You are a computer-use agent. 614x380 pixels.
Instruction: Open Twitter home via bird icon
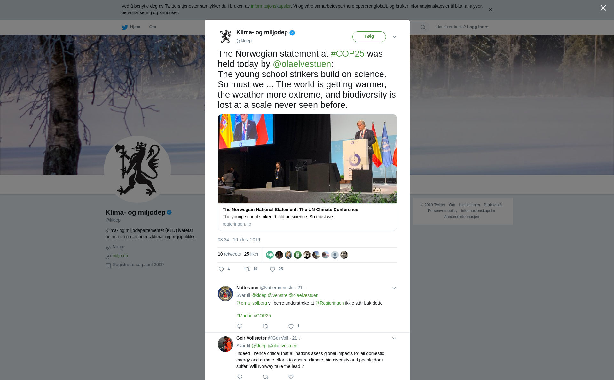coord(125,27)
